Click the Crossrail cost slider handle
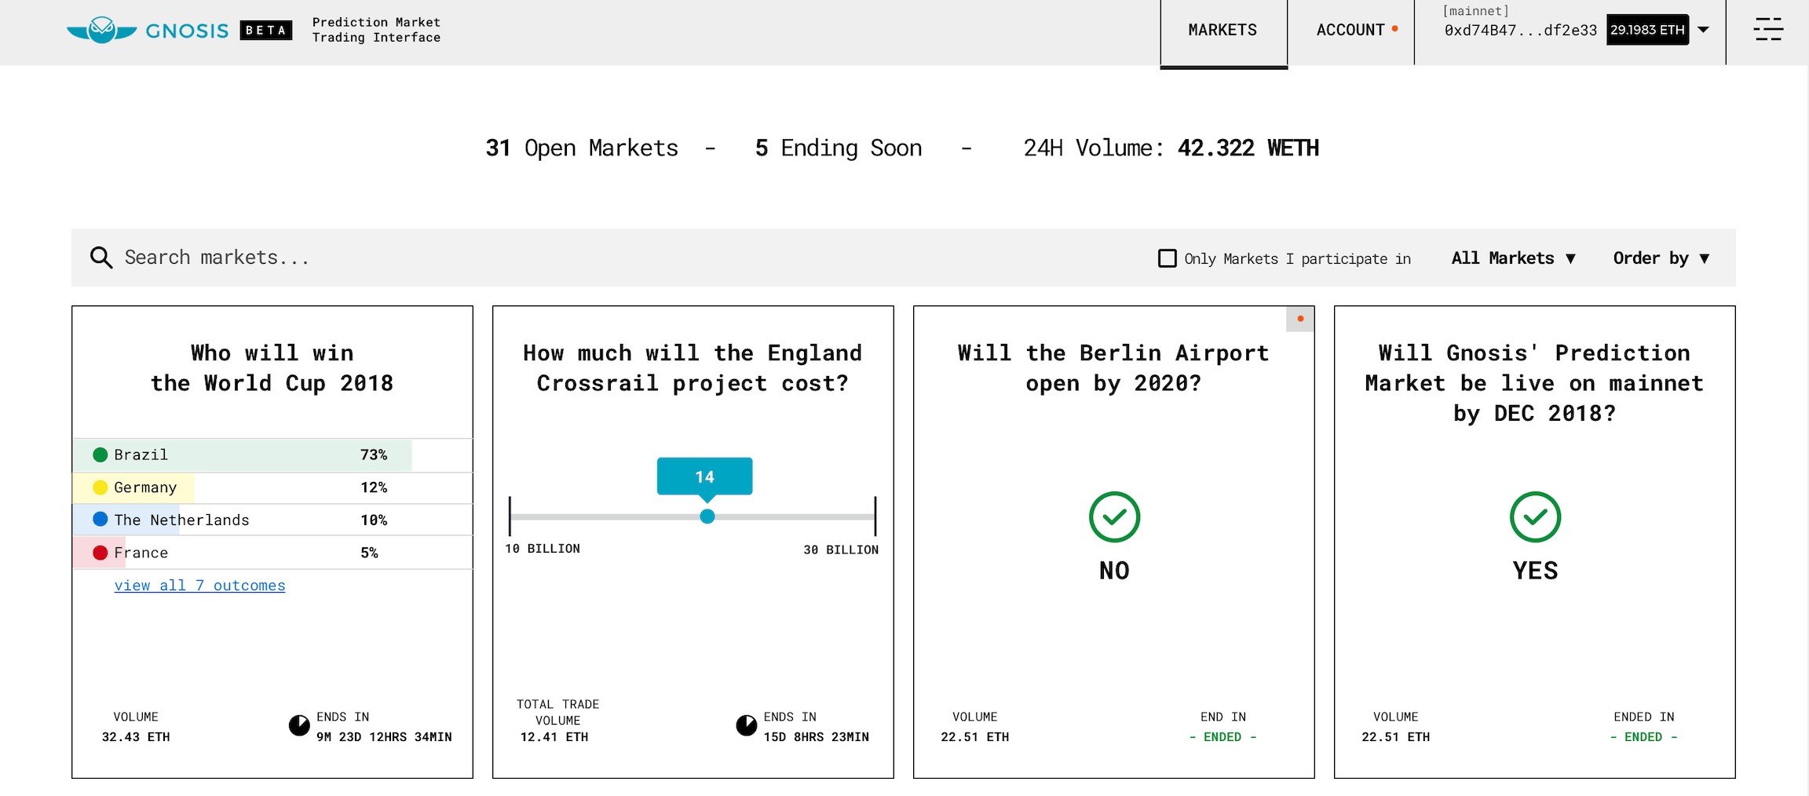 click(x=707, y=517)
